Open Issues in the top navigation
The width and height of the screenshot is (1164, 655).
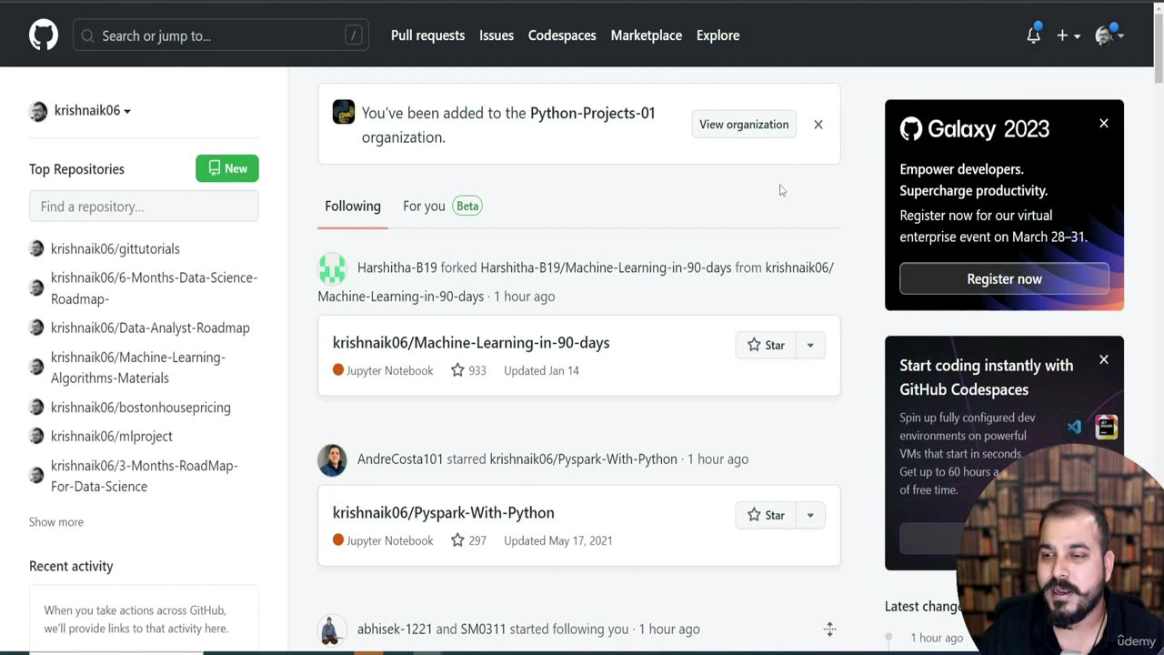click(x=497, y=35)
